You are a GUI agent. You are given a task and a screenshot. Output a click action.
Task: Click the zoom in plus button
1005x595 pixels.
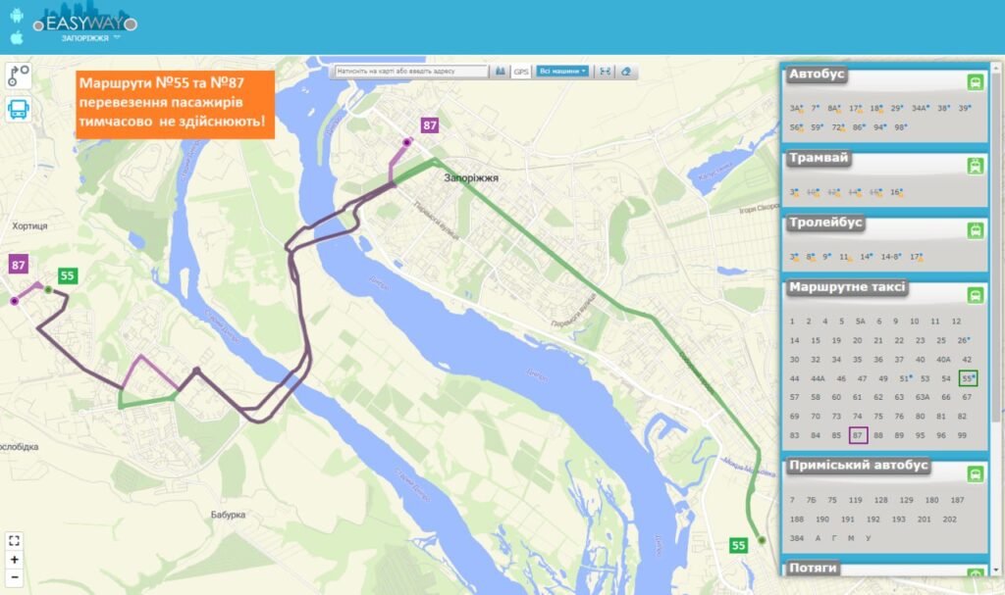pos(14,559)
